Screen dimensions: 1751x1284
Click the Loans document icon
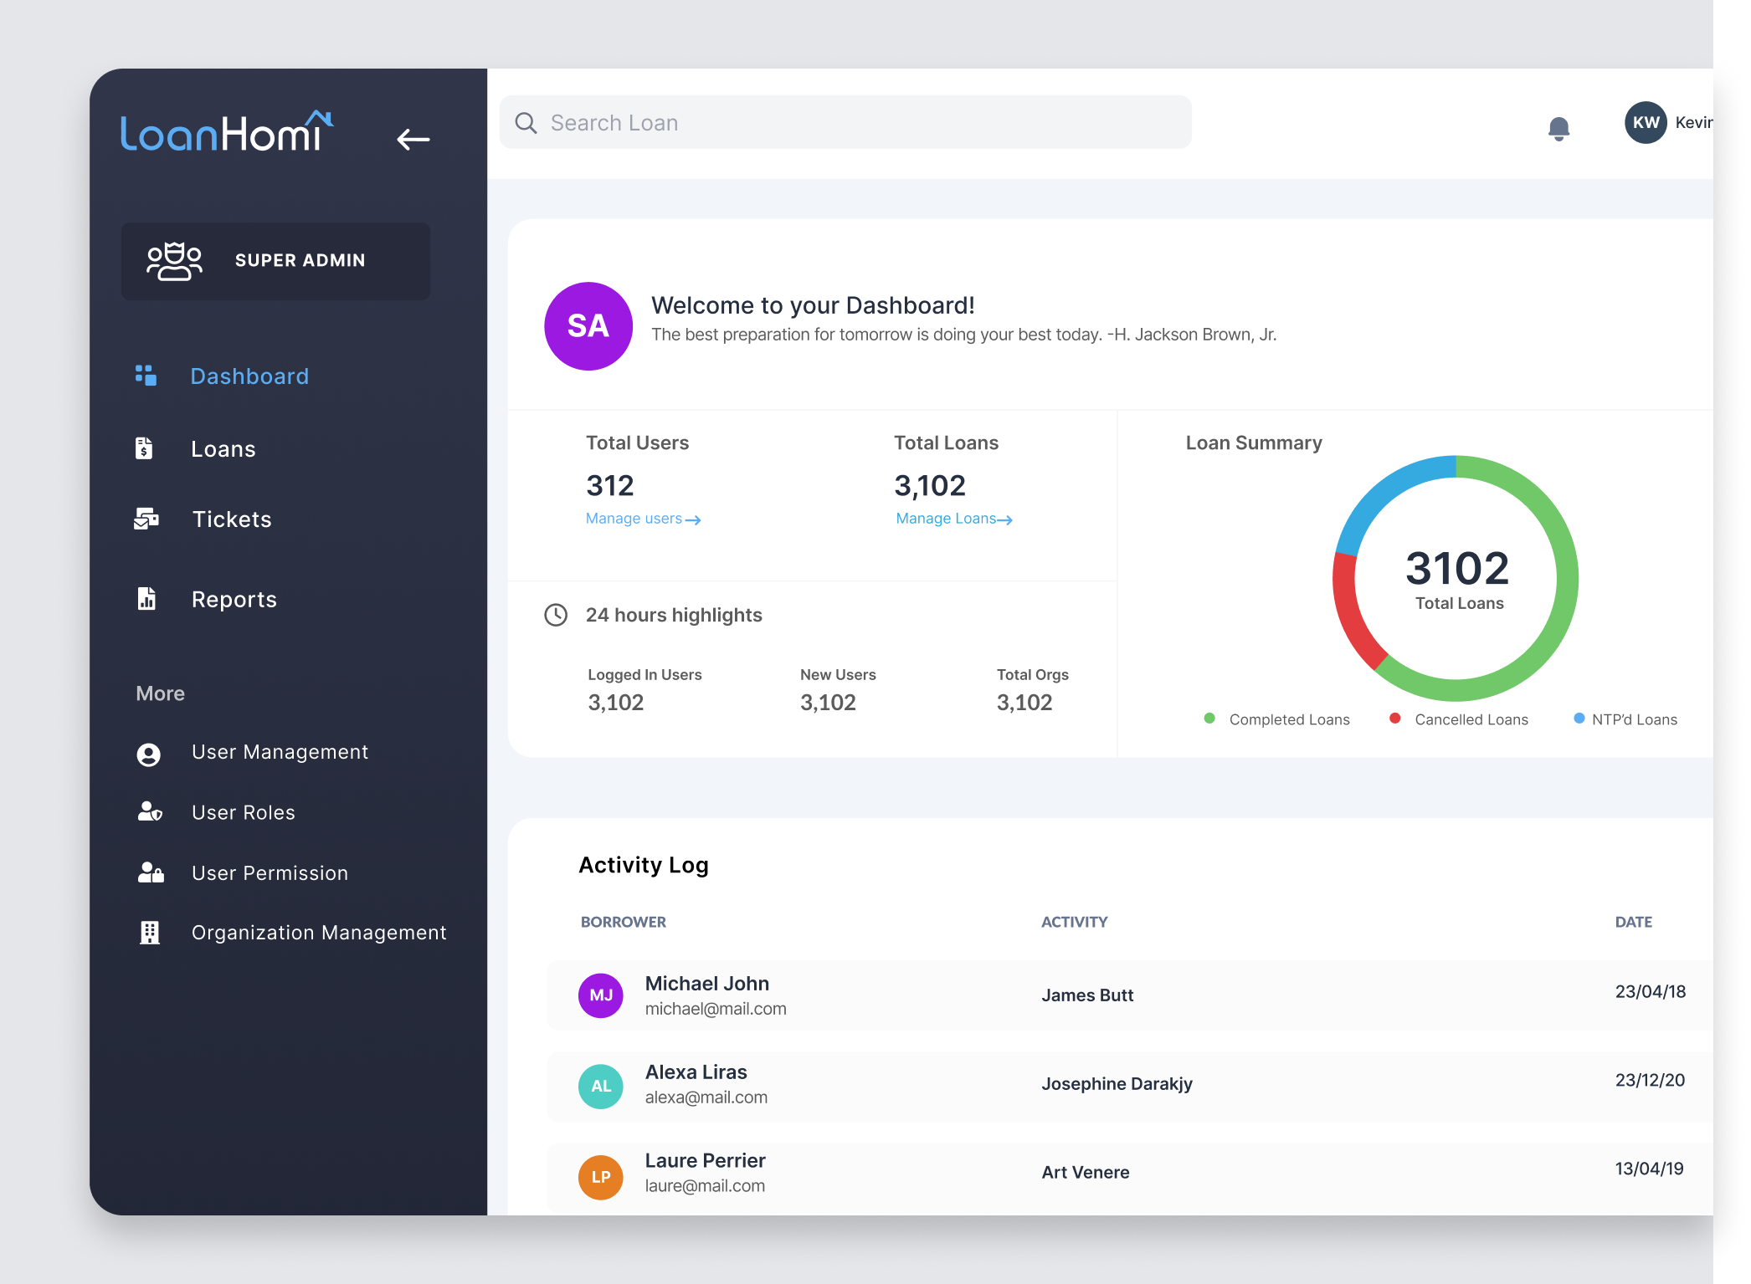coord(144,448)
